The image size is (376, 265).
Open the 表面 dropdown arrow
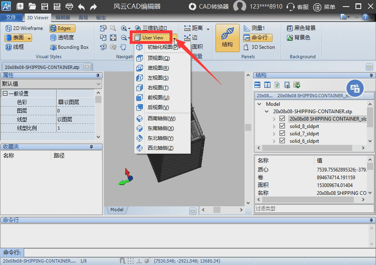(x=29, y=38)
